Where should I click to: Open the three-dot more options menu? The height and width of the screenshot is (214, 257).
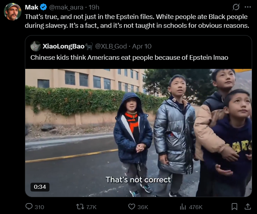(248, 7)
